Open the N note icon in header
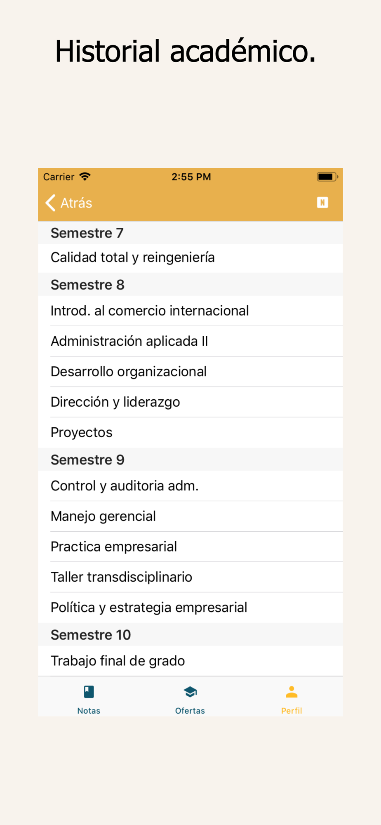The image size is (381, 825). (322, 202)
